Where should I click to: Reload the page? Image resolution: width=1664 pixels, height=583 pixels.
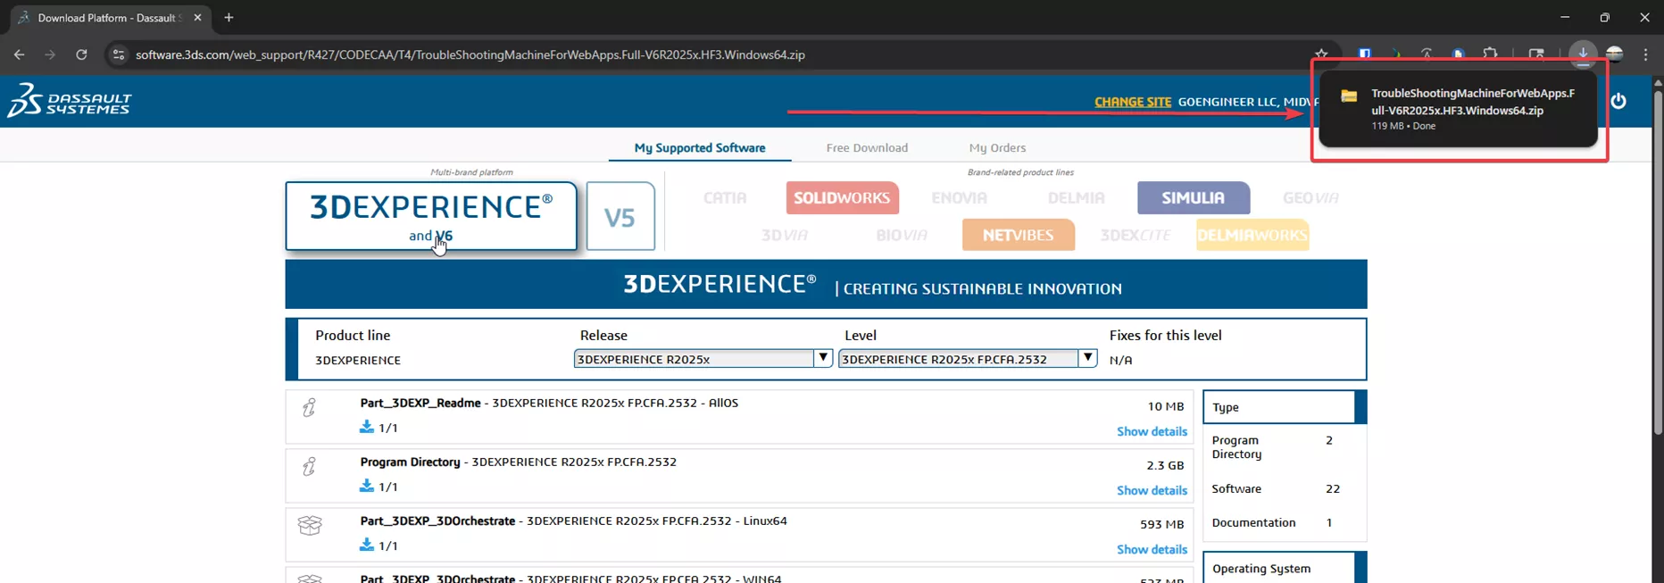pos(81,54)
